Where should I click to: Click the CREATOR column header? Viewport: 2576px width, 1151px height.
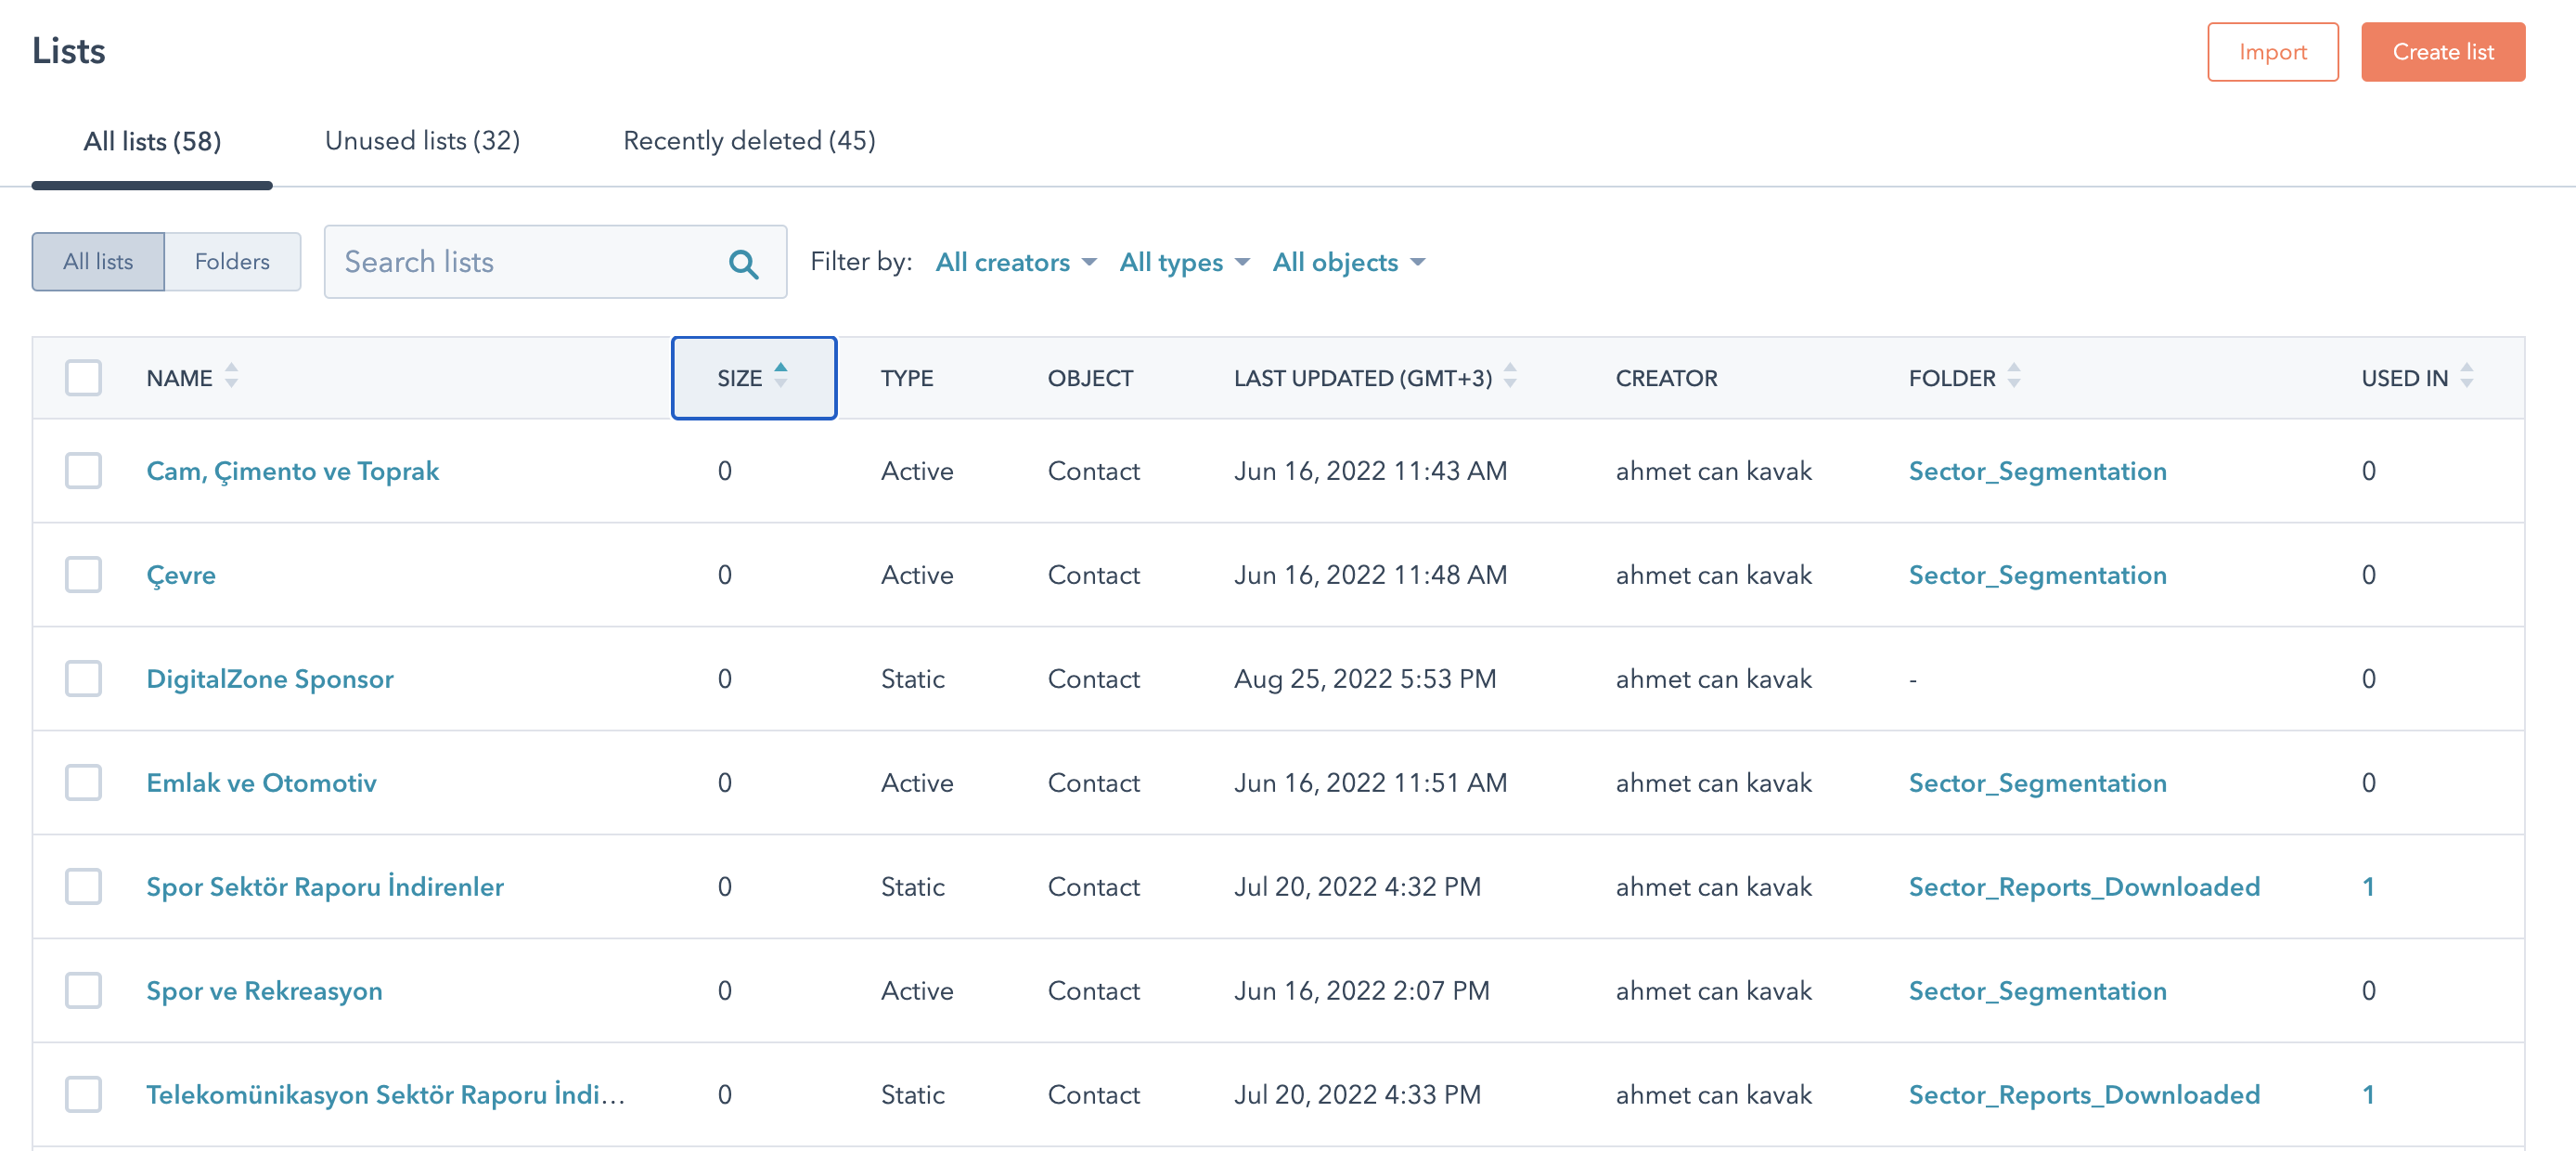[x=1666, y=378]
